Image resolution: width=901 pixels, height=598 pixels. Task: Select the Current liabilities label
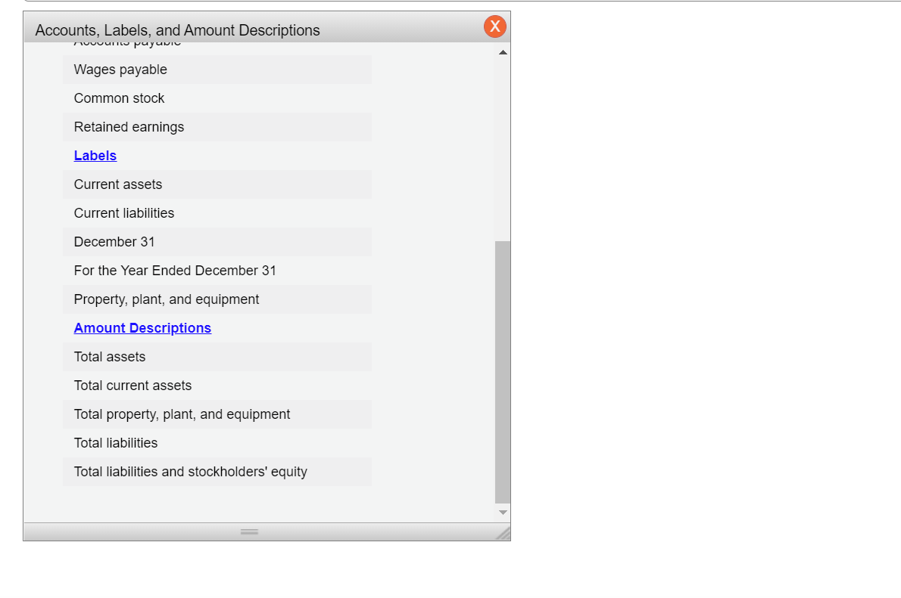click(217, 213)
